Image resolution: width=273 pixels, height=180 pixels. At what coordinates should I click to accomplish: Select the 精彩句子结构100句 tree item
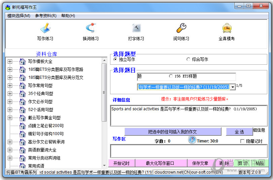(x=46, y=134)
